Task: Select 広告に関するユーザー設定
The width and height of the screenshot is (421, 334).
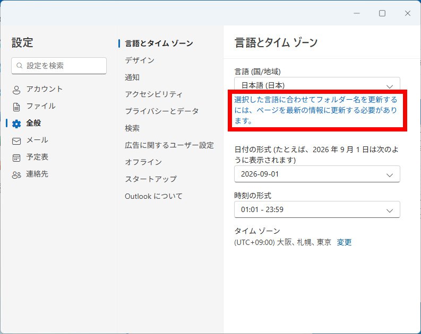Action: pos(169,145)
